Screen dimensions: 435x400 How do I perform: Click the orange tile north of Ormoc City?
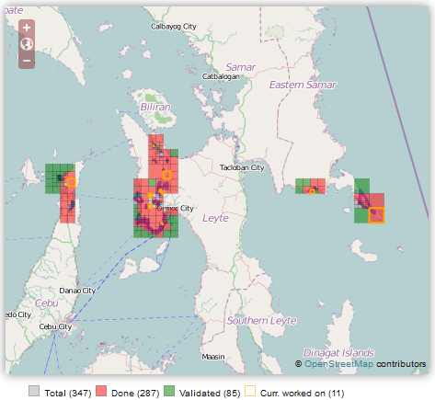[x=166, y=175]
